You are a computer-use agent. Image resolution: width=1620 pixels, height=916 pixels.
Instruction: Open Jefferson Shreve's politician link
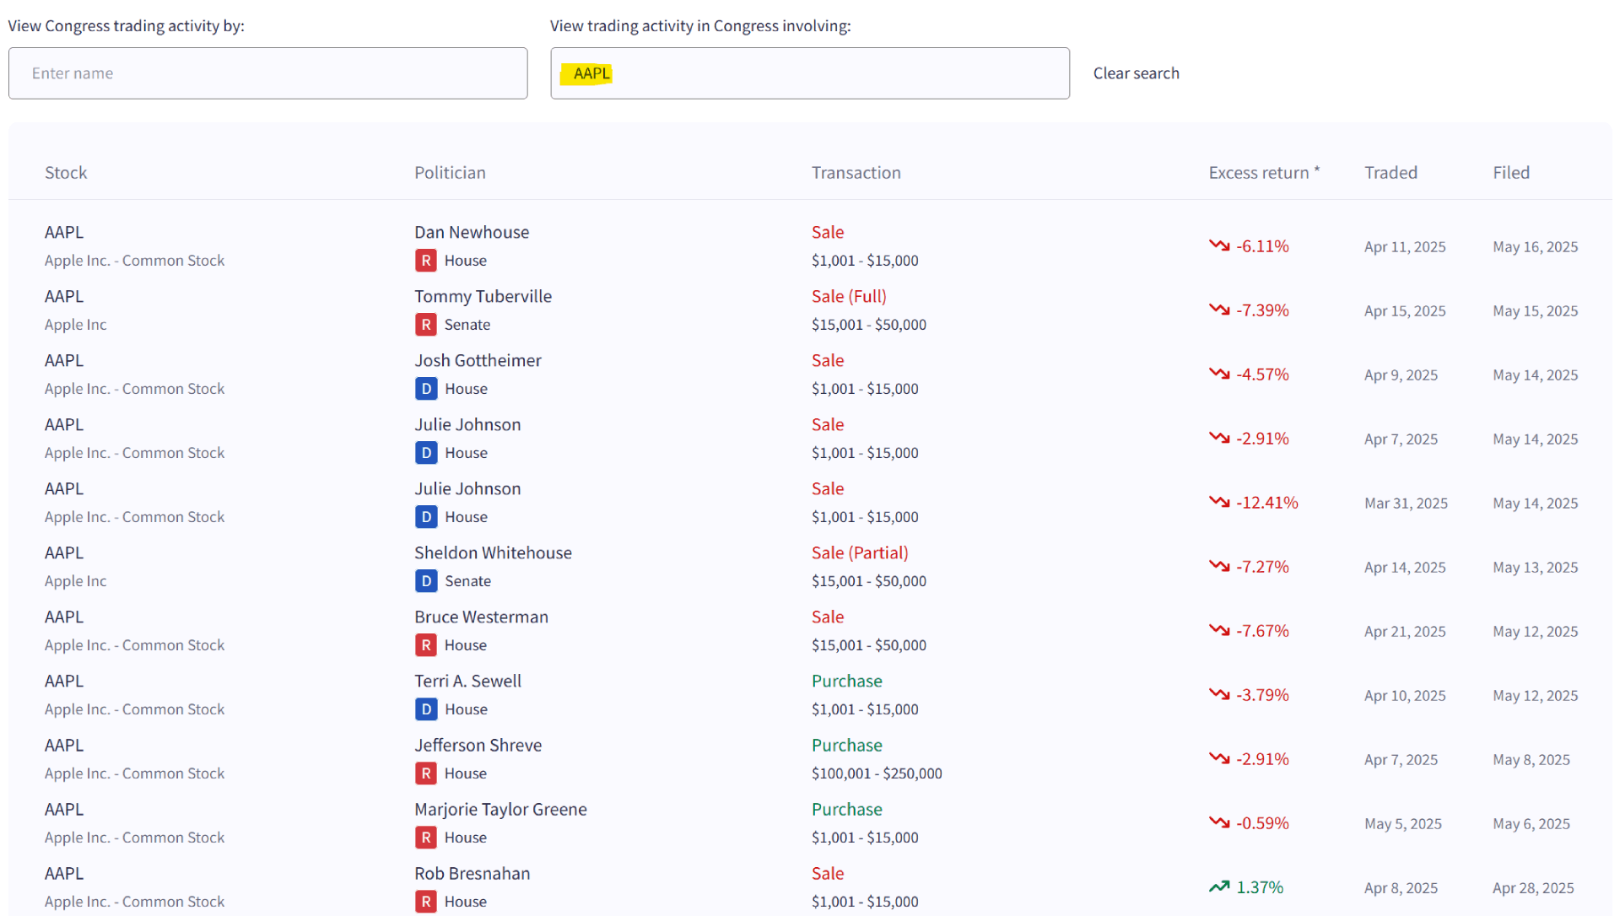tap(478, 745)
